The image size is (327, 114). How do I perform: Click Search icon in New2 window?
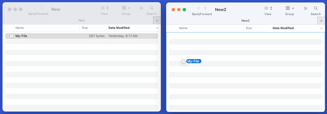pos(316,8)
